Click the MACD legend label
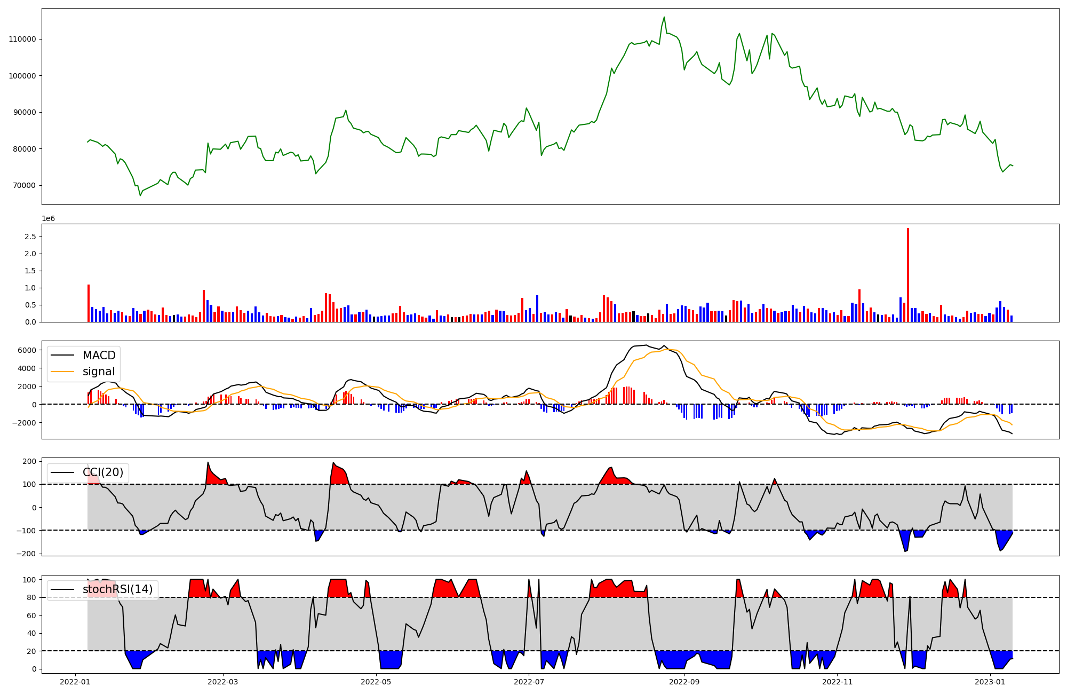 [x=99, y=356]
